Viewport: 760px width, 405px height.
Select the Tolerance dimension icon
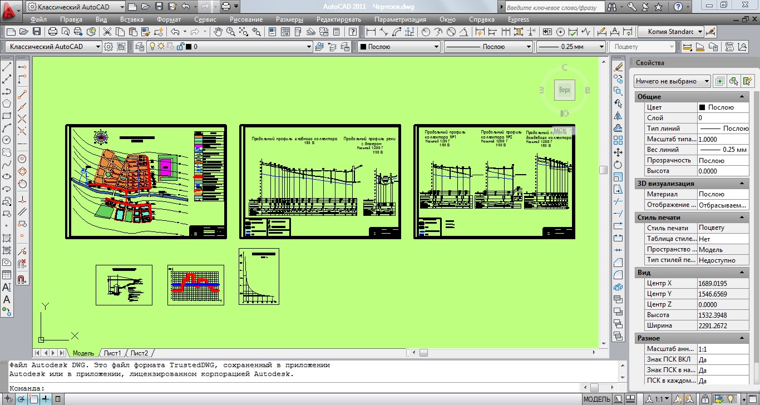tap(547, 32)
